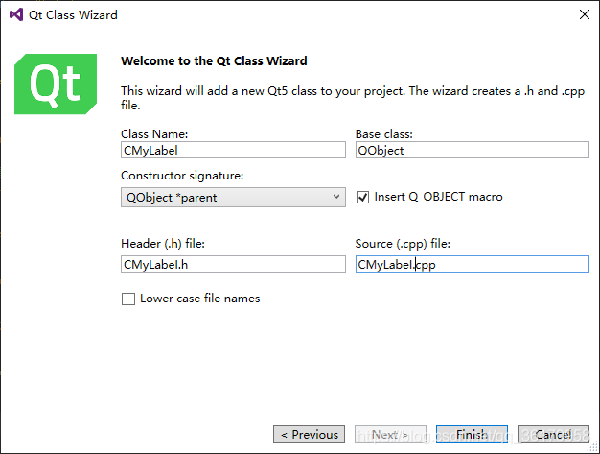Cancel the Qt Class Wizard
The image size is (600, 454).
(x=553, y=435)
